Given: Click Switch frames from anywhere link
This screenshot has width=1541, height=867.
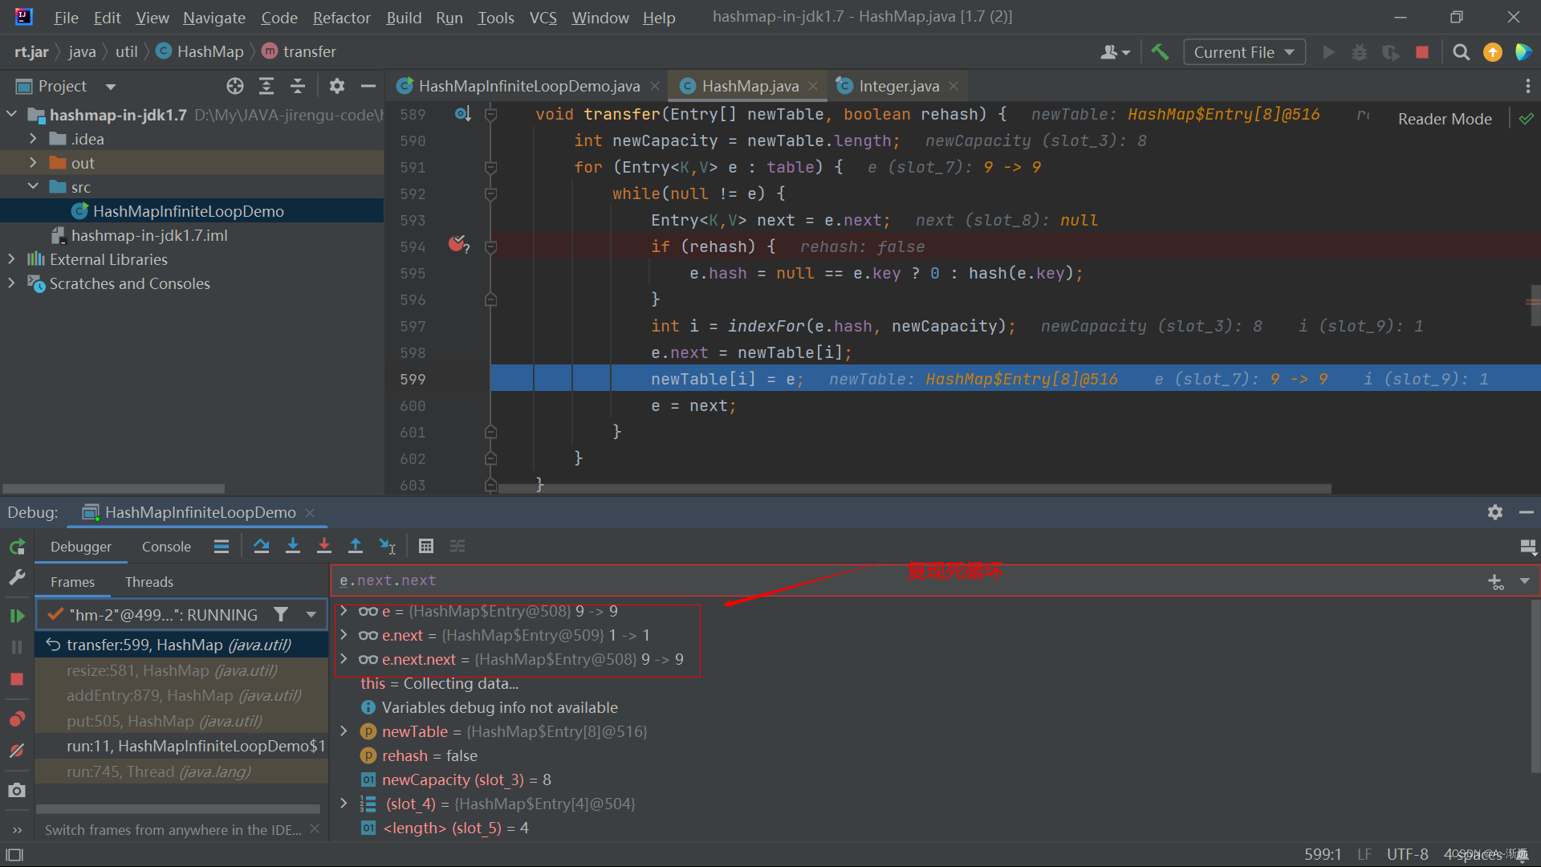Looking at the screenshot, I should (171, 830).
